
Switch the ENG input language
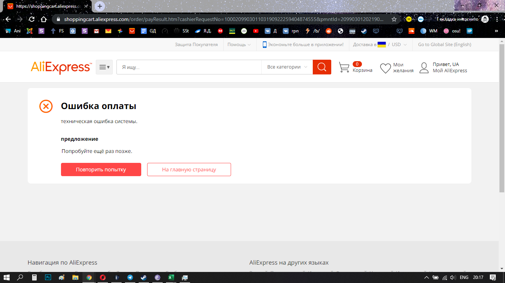464,277
